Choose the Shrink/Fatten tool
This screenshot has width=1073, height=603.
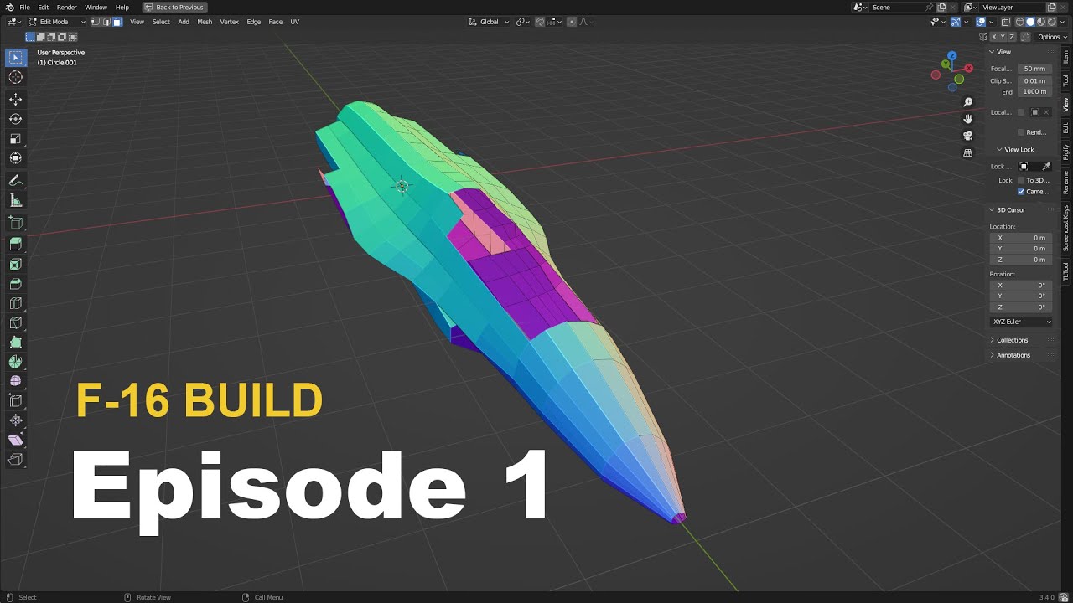[15, 420]
